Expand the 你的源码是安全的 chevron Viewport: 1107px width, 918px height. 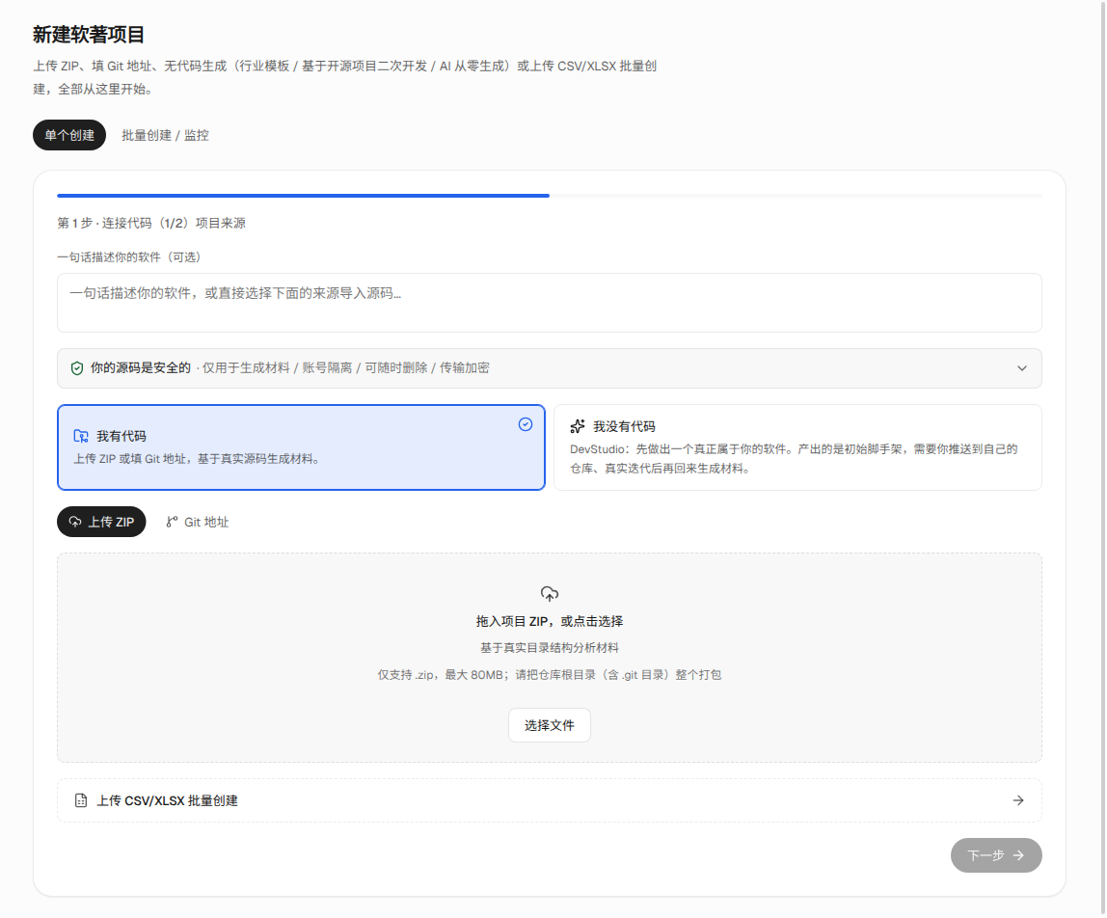tap(1021, 368)
